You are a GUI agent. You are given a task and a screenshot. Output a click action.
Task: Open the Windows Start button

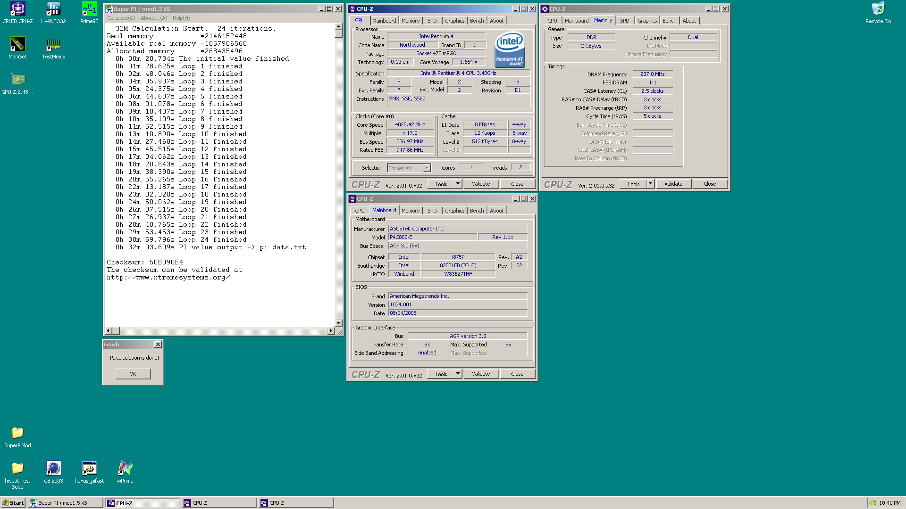pos(13,503)
